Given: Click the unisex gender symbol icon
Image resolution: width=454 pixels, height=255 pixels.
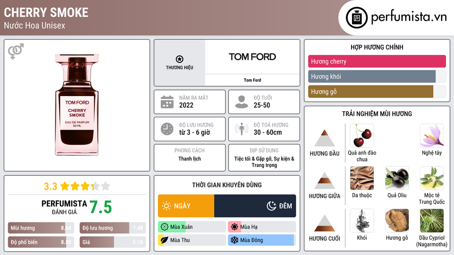Looking at the screenshot, I should (16, 51).
